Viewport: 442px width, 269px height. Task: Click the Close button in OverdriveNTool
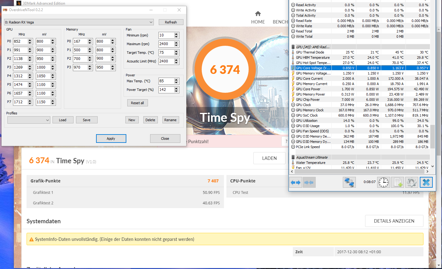point(165,139)
